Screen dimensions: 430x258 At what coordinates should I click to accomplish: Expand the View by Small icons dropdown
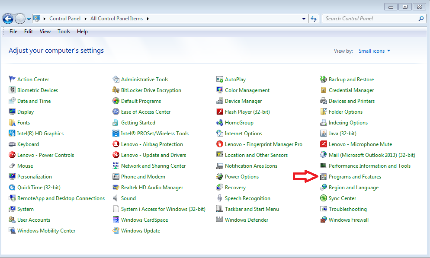click(374, 51)
